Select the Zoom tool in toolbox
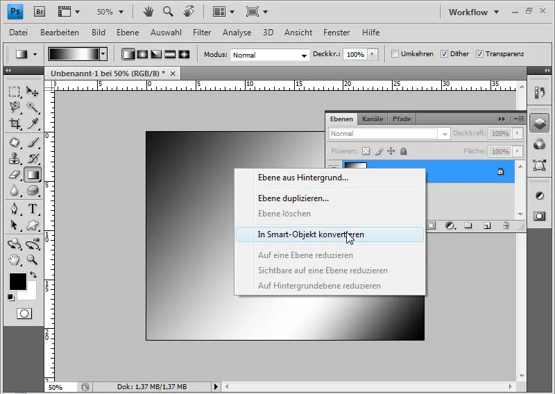 coord(33,260)
